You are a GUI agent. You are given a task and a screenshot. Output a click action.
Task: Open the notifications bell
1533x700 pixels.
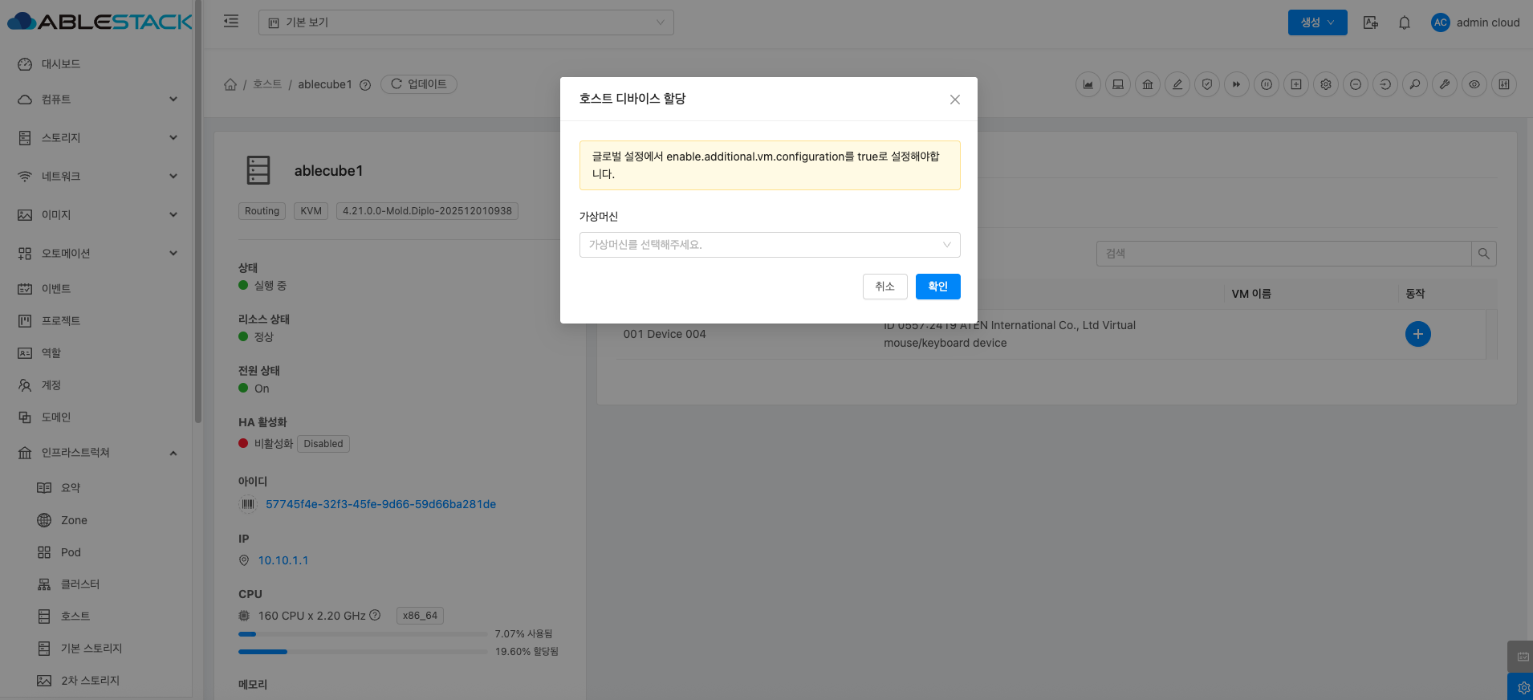(1405, 22)
